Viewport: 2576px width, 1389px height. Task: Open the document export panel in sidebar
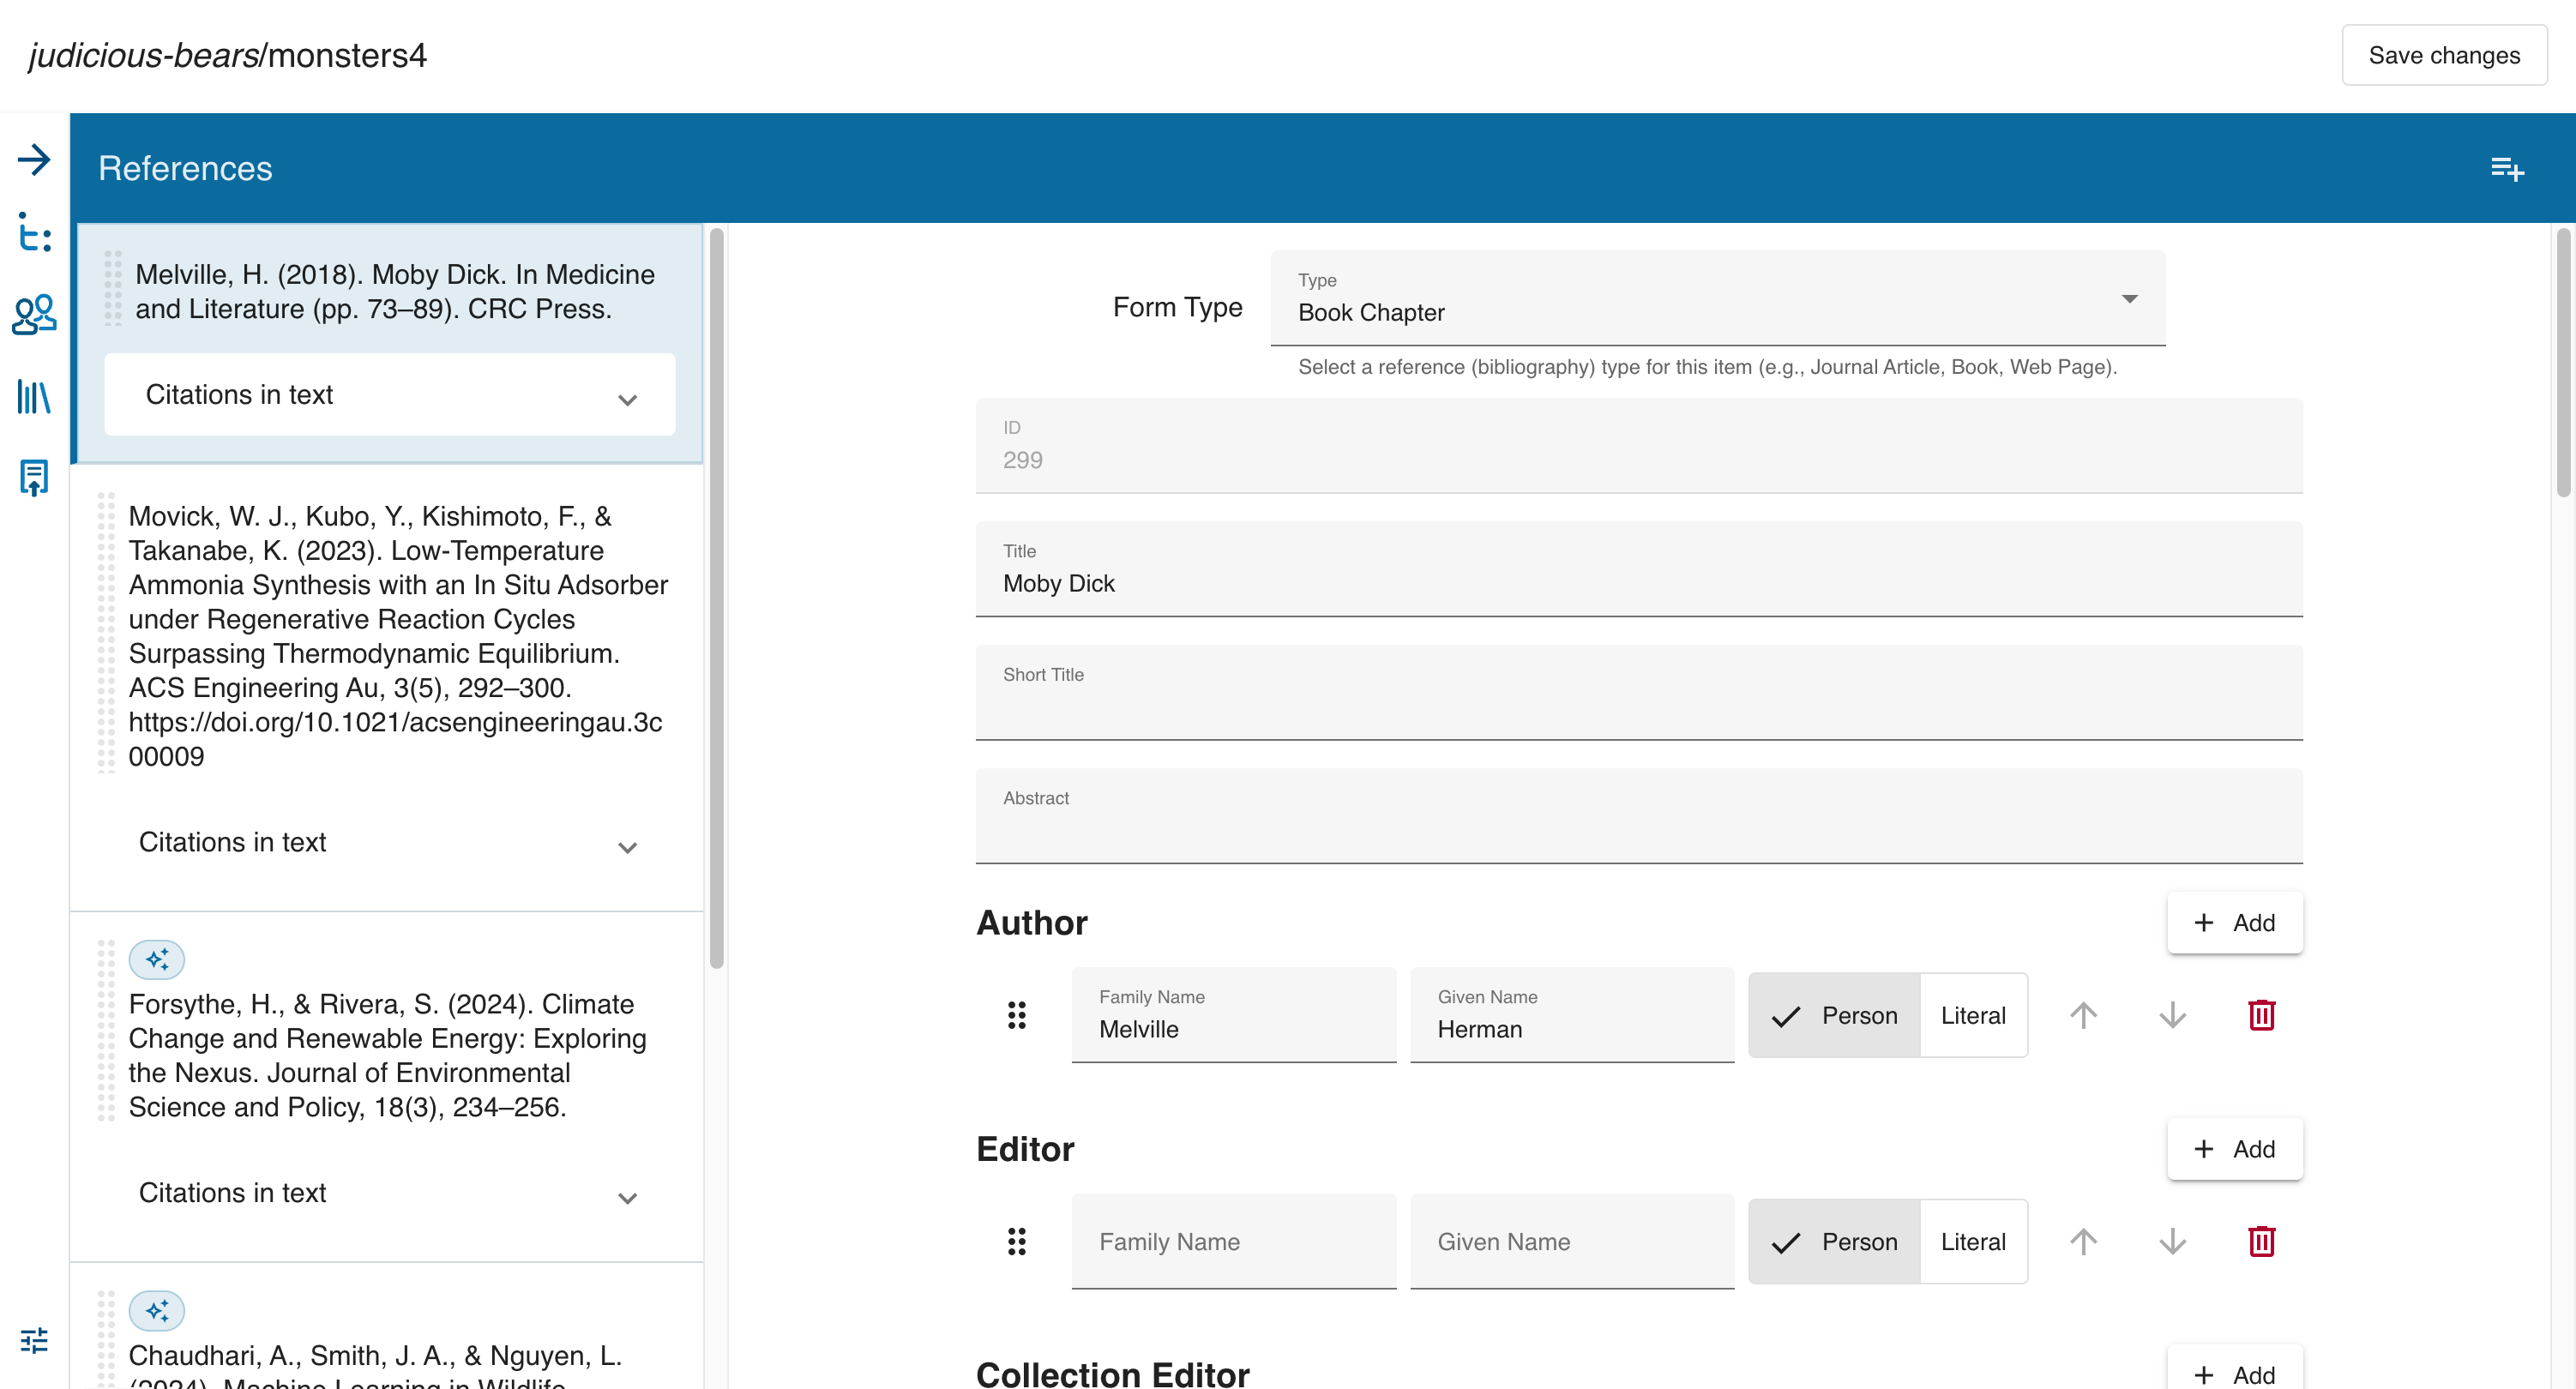(x=35, y=478)
